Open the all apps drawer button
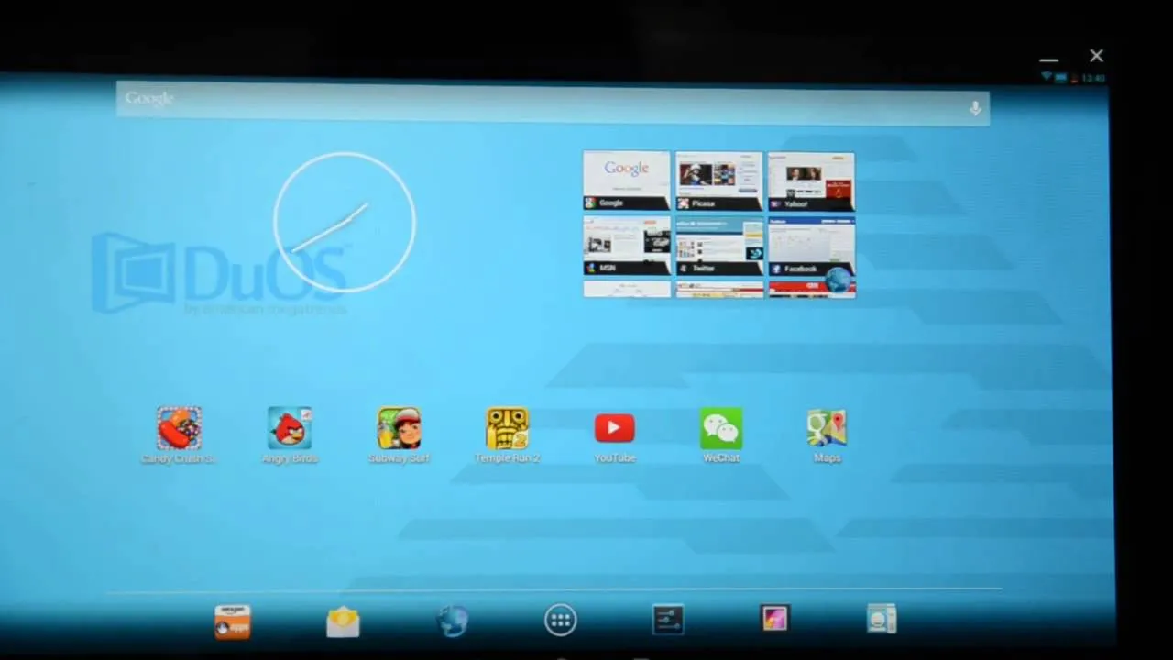The width and height of the screenshot is (1173, 660). click(x=561, y=621)
